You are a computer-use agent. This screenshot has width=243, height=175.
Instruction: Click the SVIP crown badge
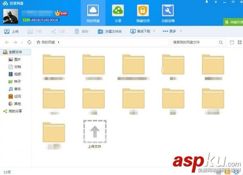[x=61, y=13]
